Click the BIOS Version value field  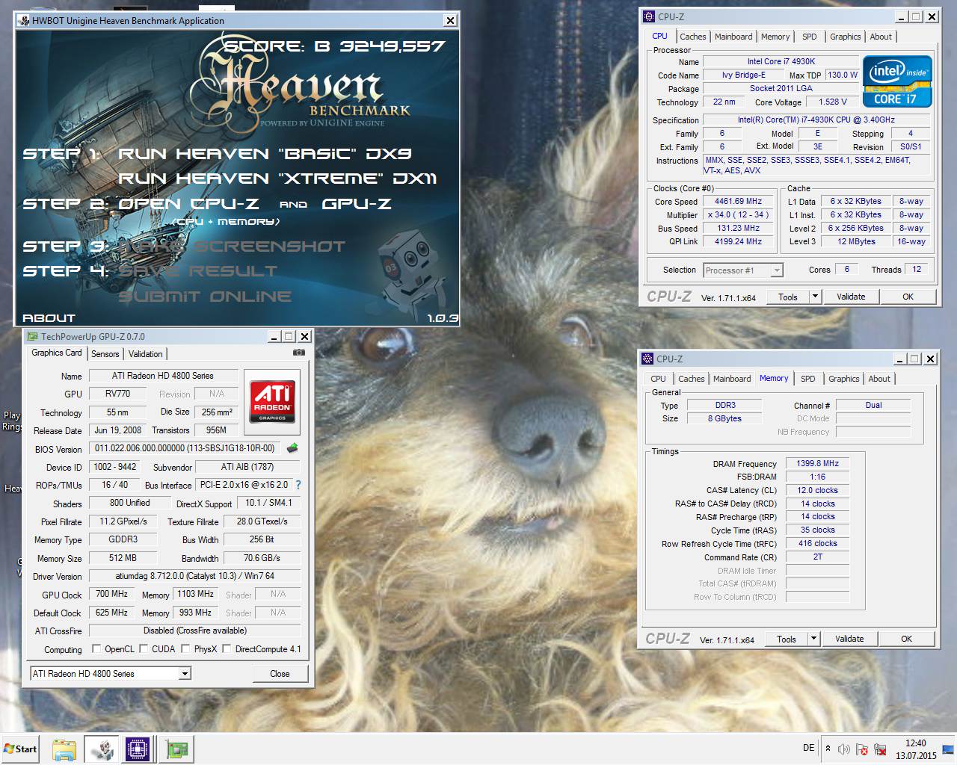pos(185,448)
